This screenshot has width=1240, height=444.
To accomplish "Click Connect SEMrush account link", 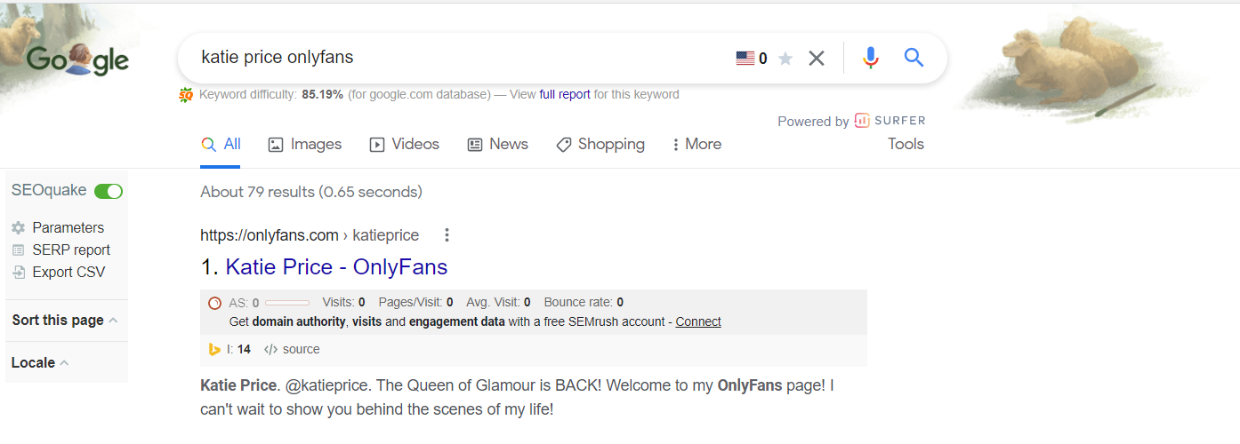I will [698, 321].
